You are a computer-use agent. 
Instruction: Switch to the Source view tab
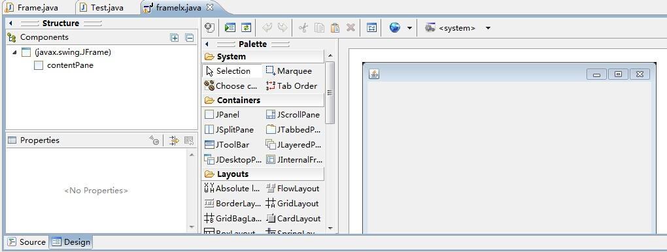pyautogui.click(x=27, y=242)
